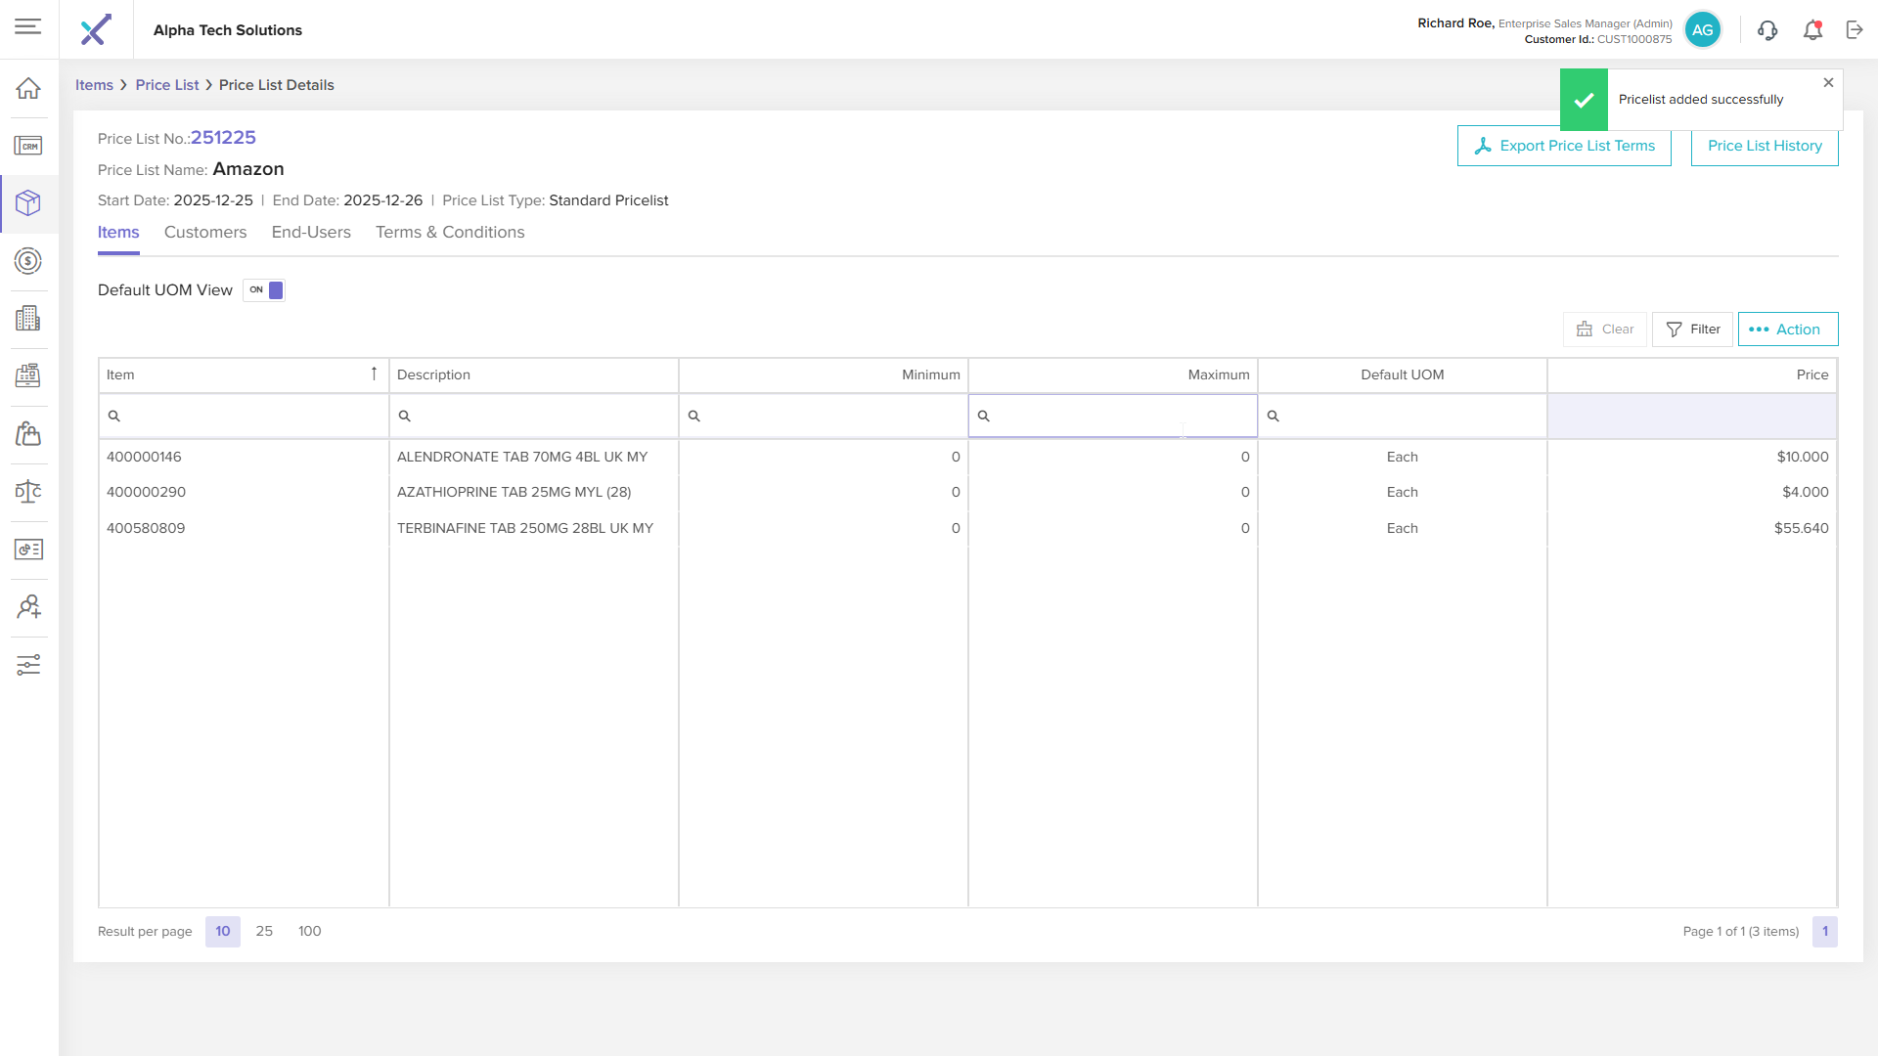Screen dimensions: 1878x1056
Task: Toggle the Default UOM View switch
Action: pyautogui.click(x=264, y=290)
